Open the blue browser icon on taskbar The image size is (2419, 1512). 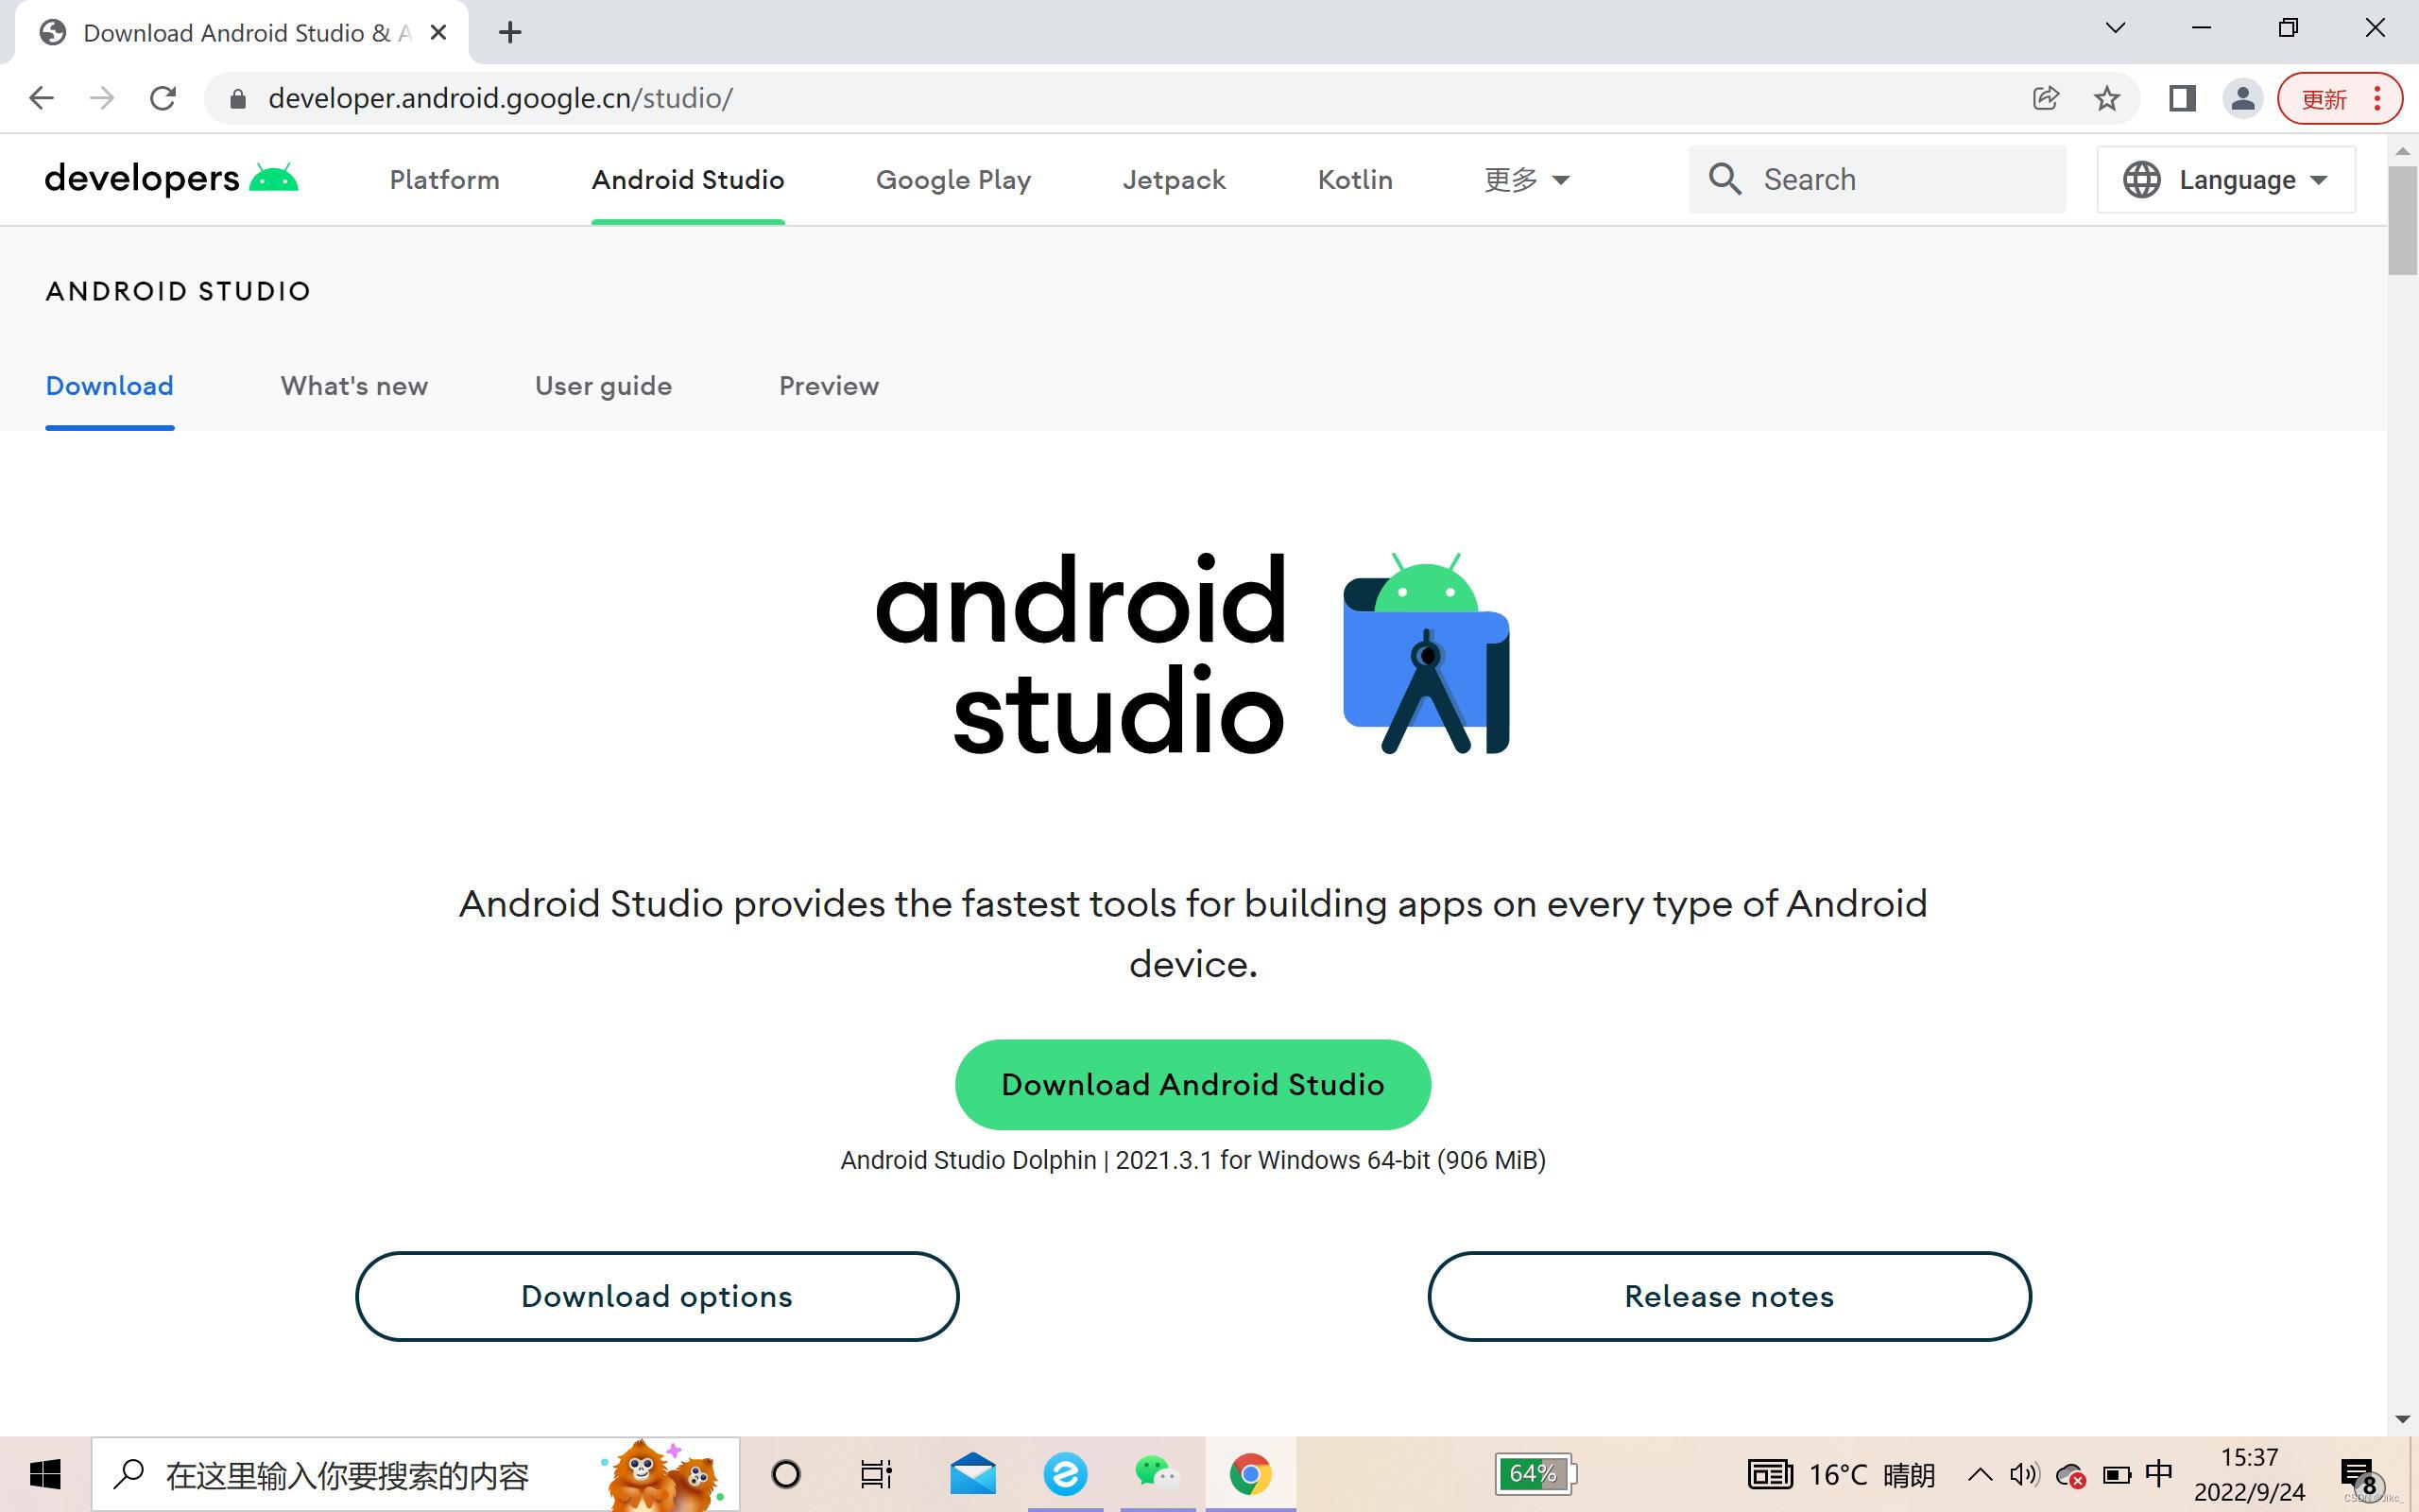tap(1065, 1474)
